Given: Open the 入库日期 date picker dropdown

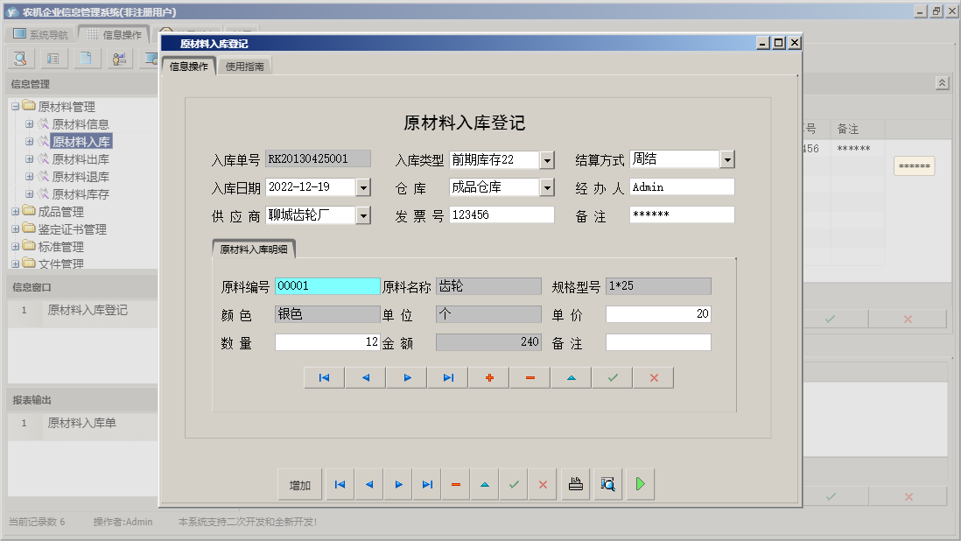Looking at the screenshot, I should click(x=363, y=187).
